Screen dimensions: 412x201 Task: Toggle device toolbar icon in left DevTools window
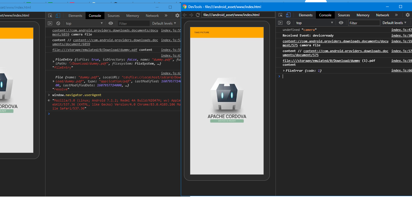tap(58, 16)
